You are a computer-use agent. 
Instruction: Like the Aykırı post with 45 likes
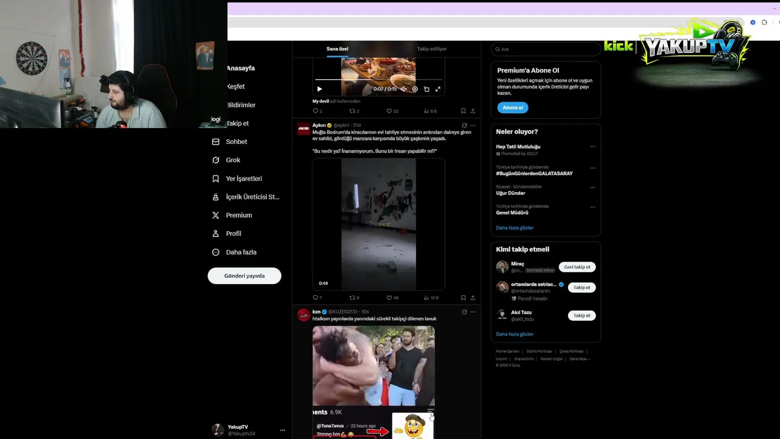tap(392, 298)
